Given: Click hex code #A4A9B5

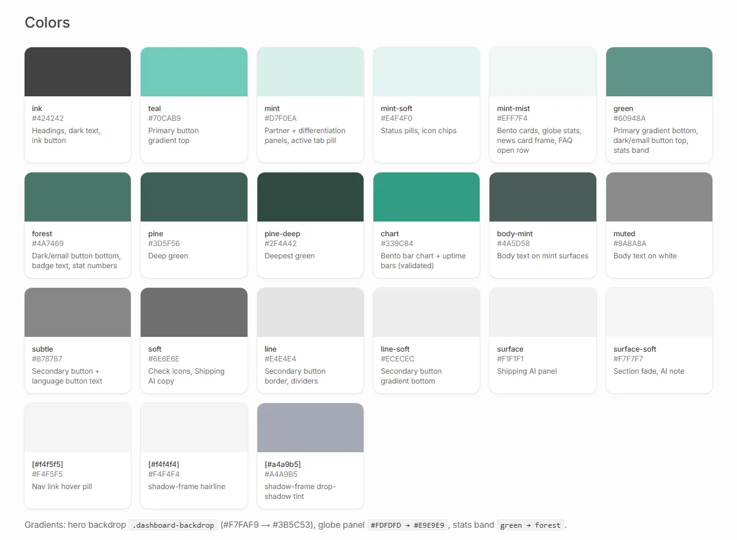Looking at the screenshot, I should point(281,474).
